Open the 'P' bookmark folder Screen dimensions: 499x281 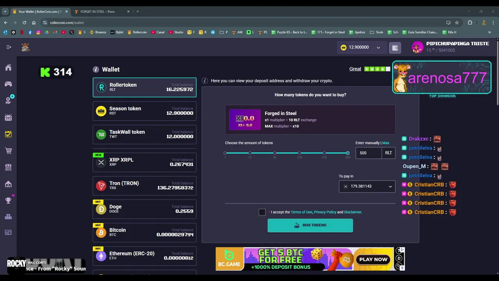224,32
